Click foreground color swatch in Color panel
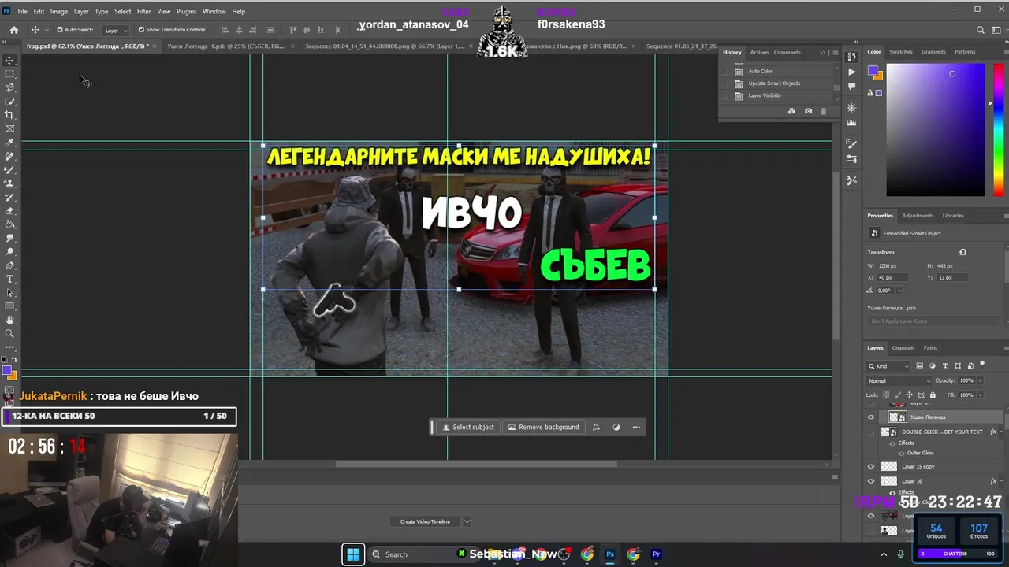 point(873,71)
